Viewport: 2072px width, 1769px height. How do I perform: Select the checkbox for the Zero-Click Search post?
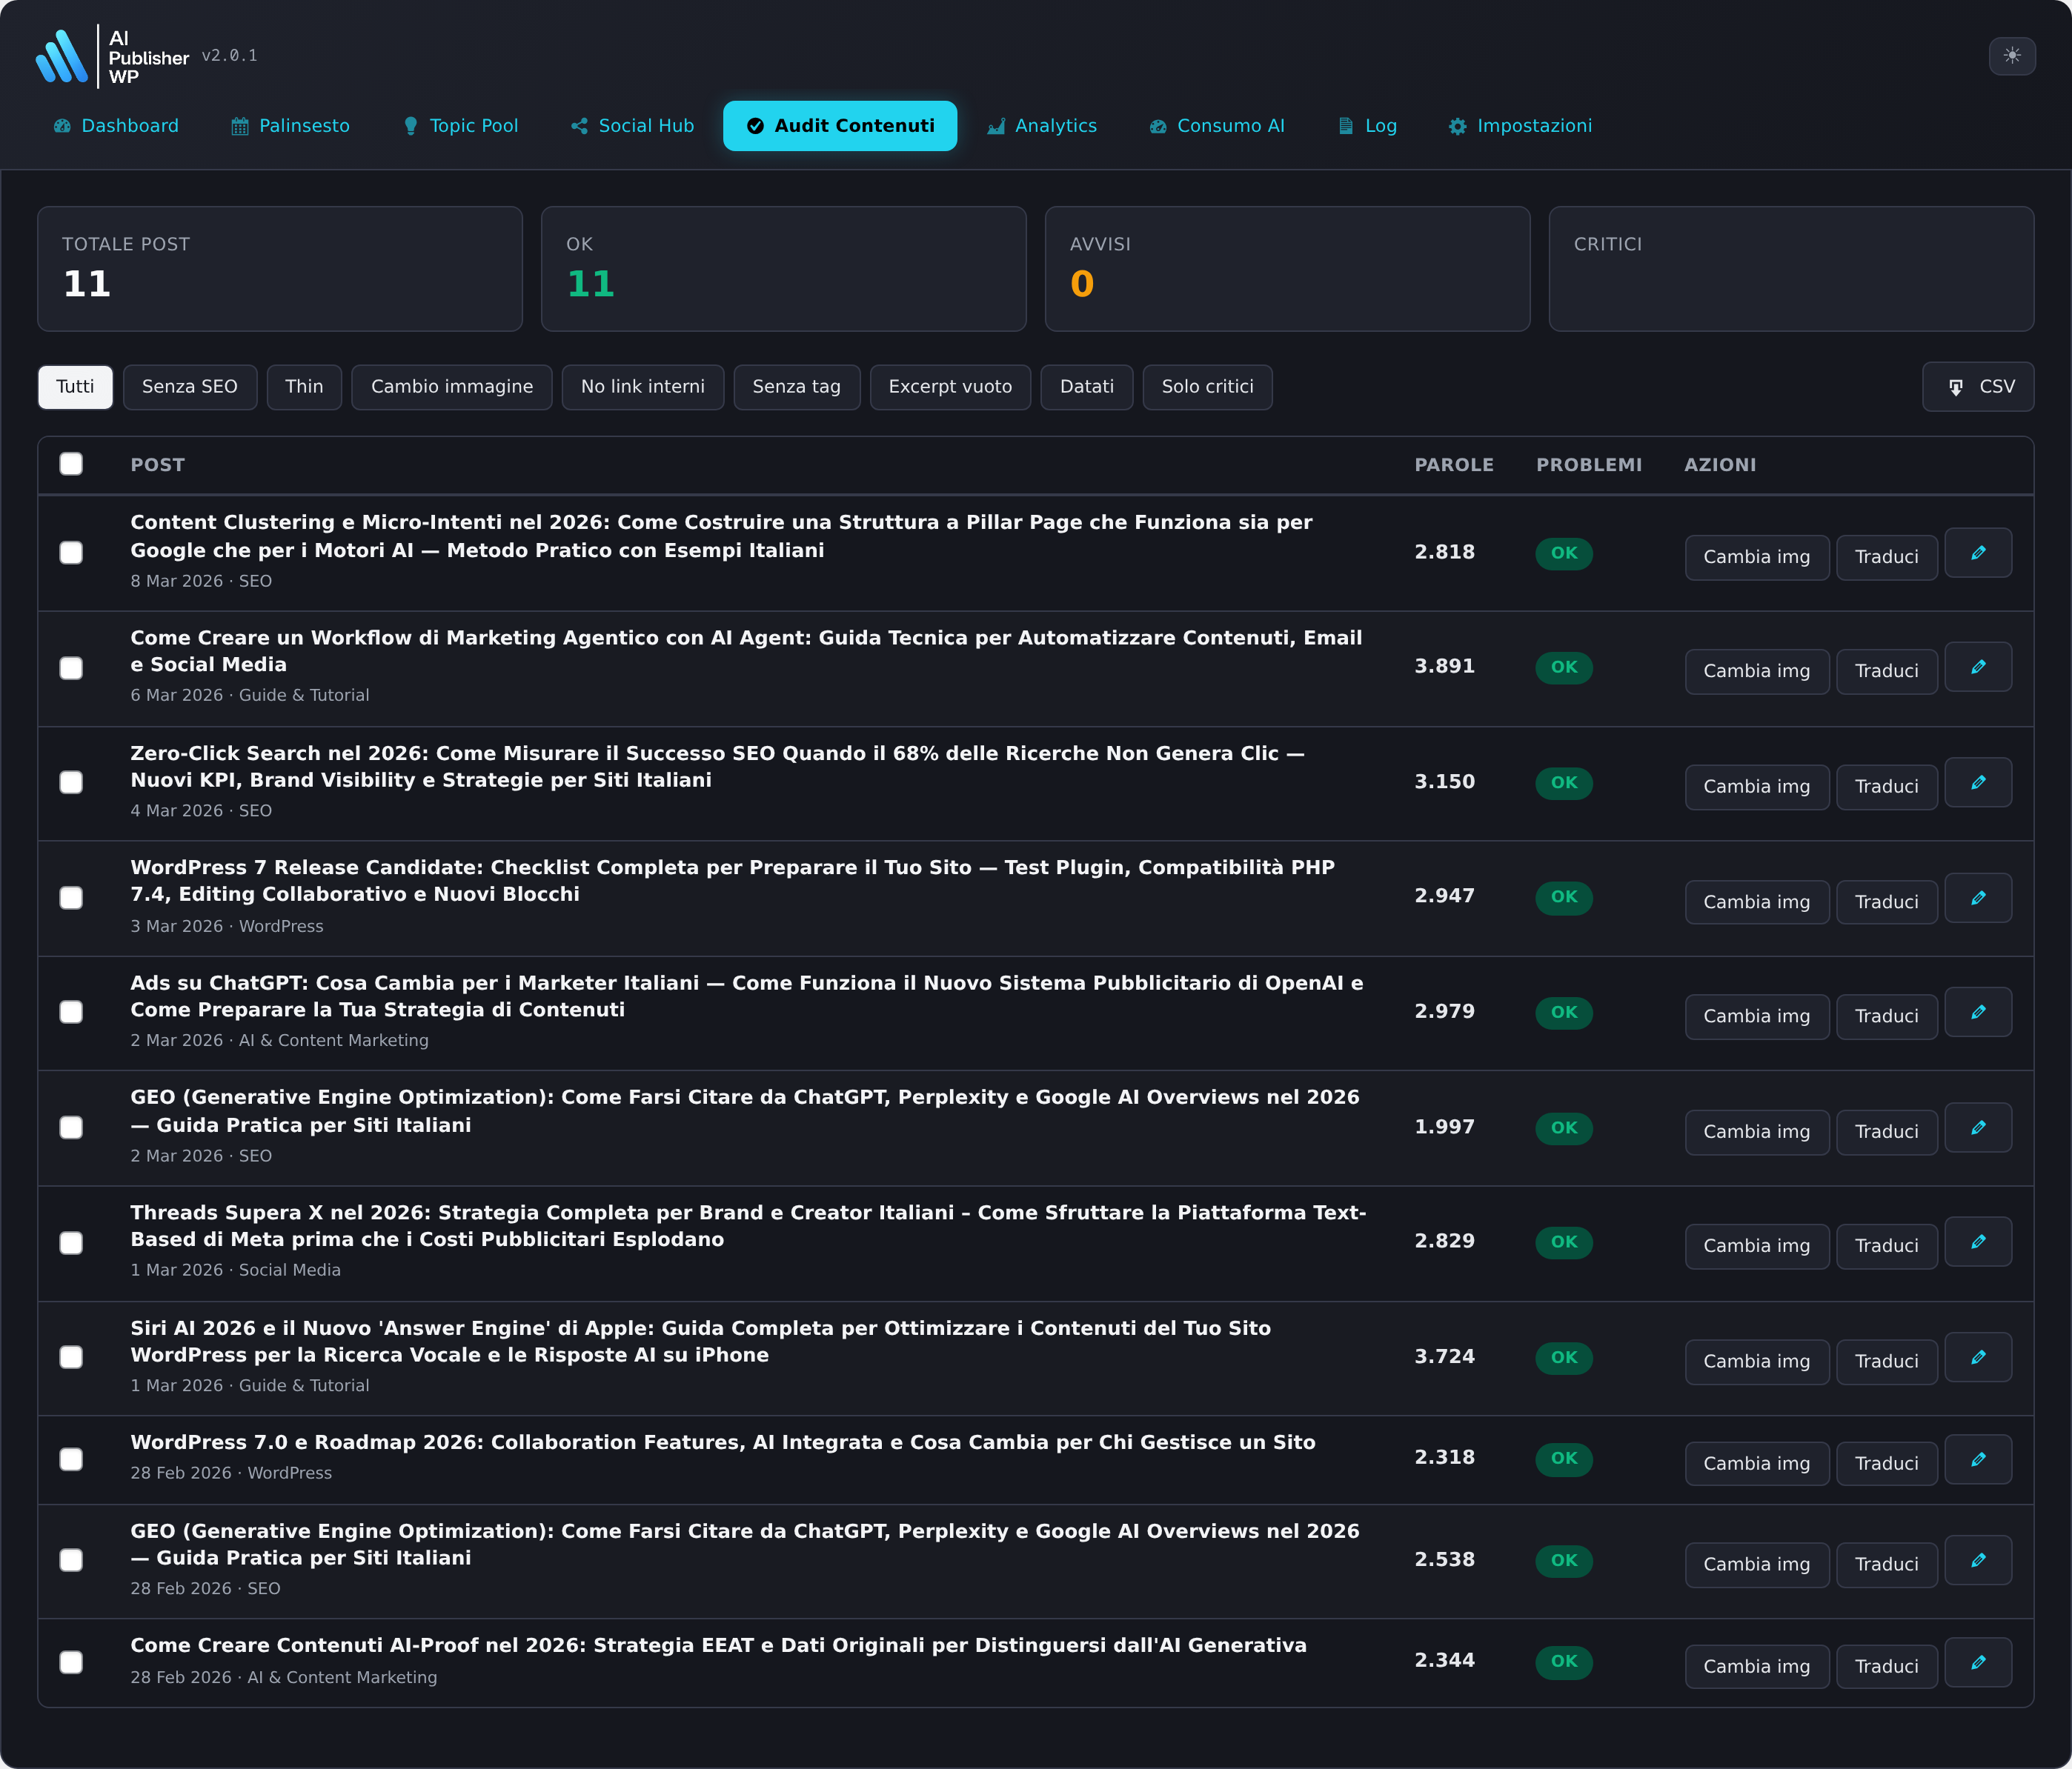click(x=72, y=782)
